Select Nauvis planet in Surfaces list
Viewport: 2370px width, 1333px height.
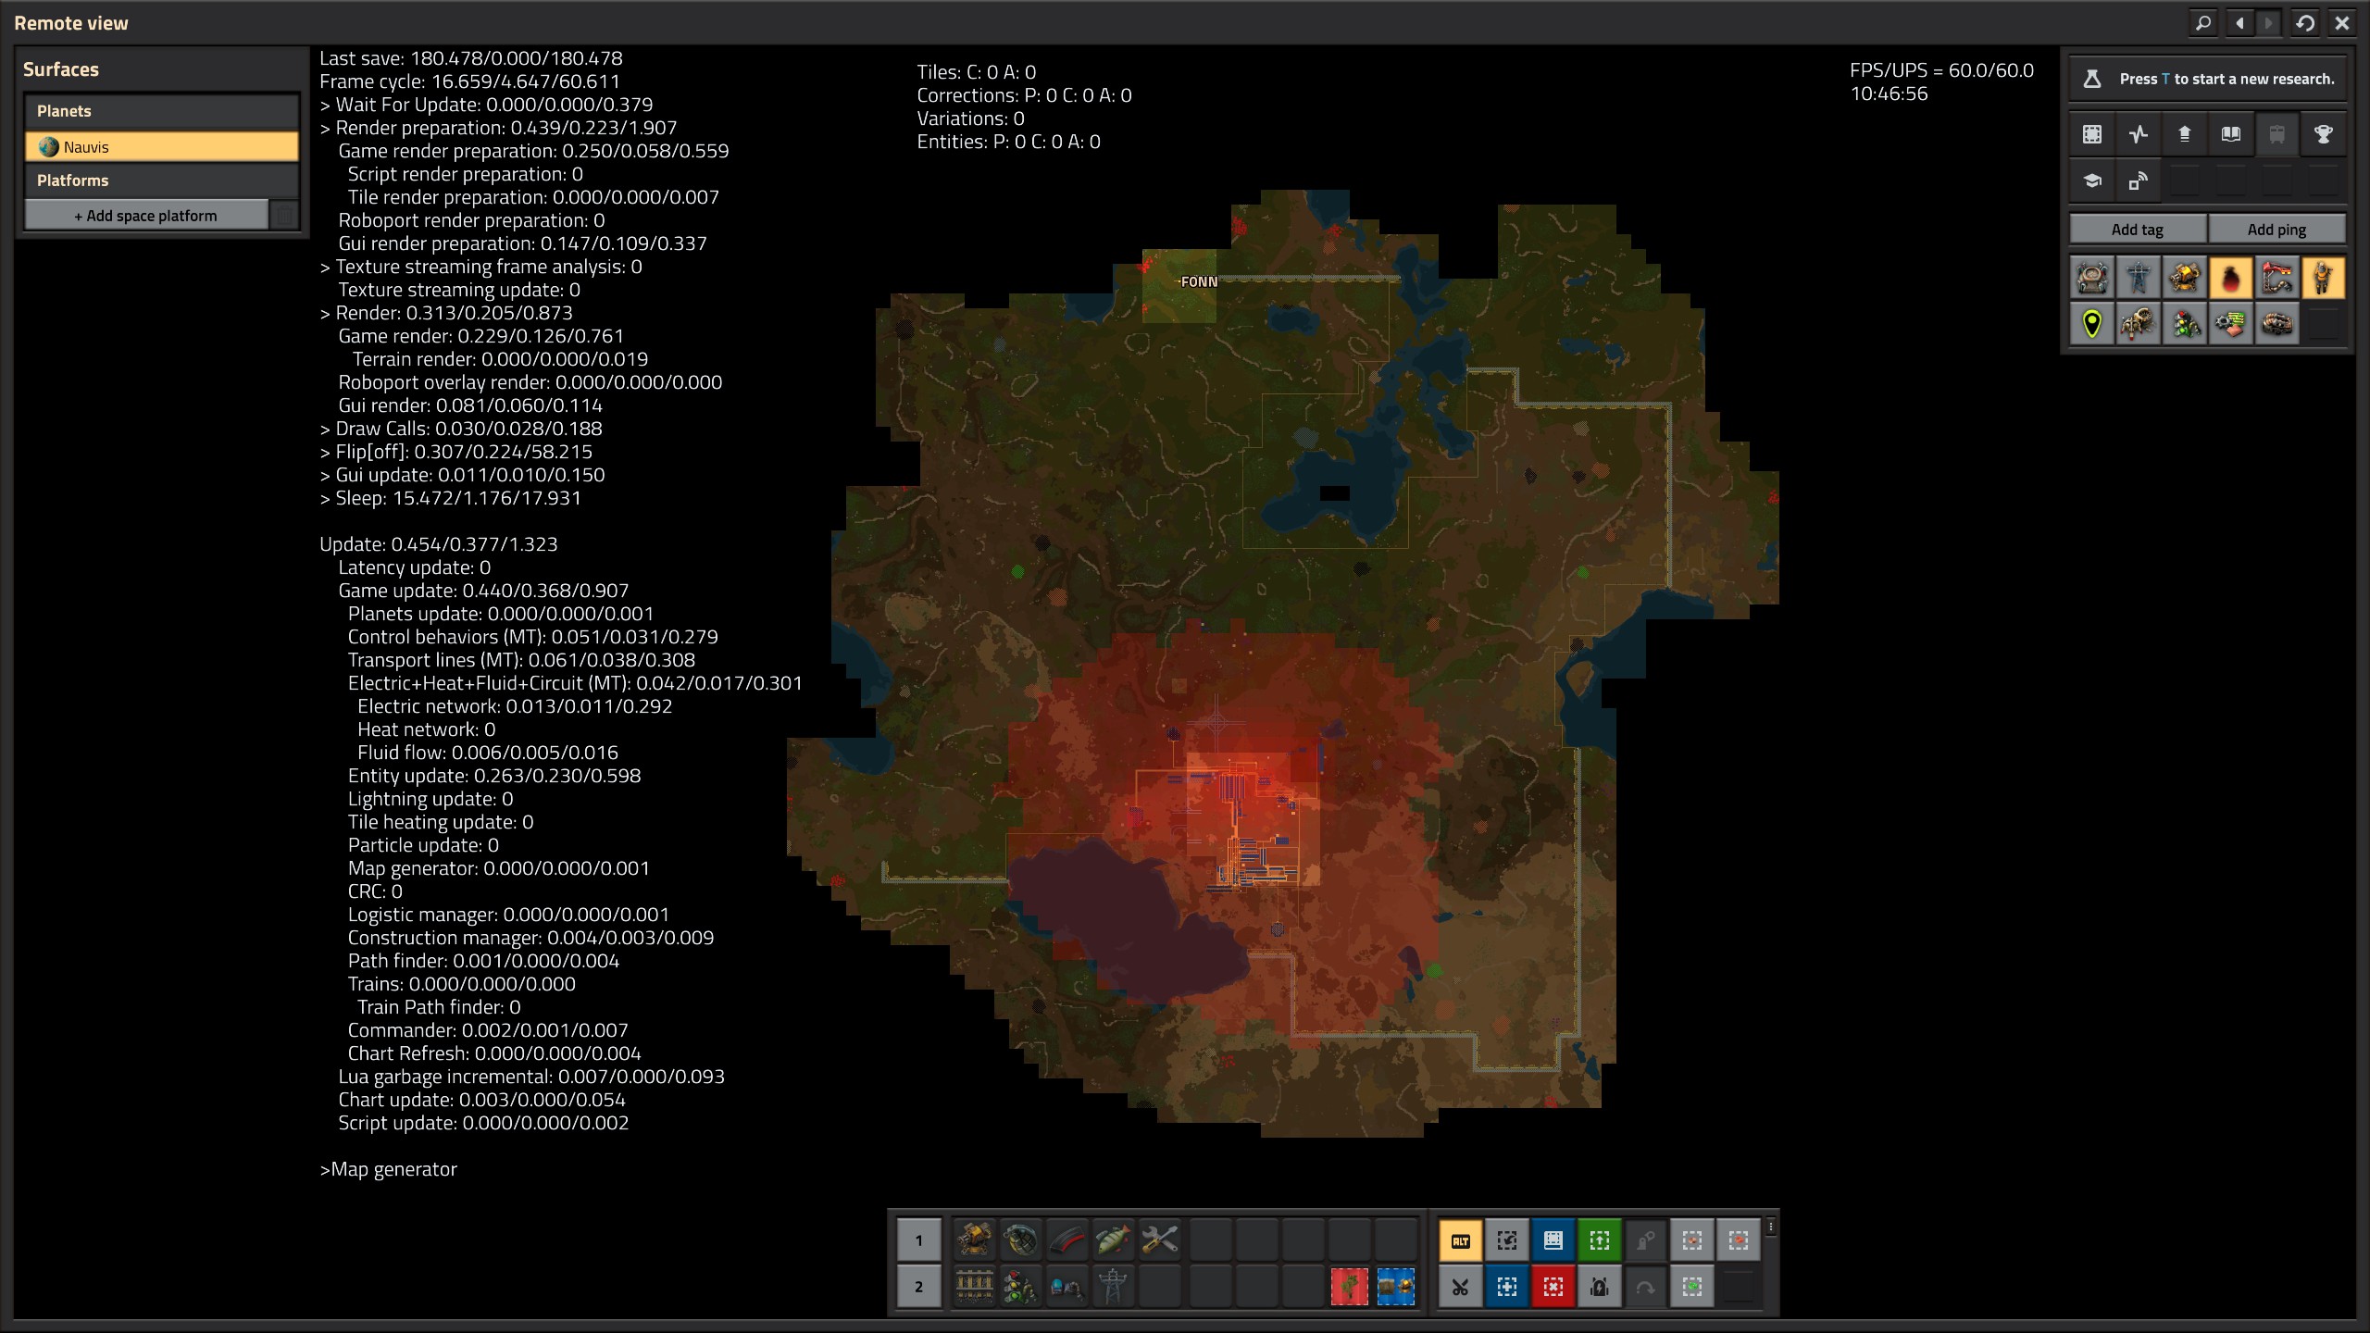click(161, 146)
